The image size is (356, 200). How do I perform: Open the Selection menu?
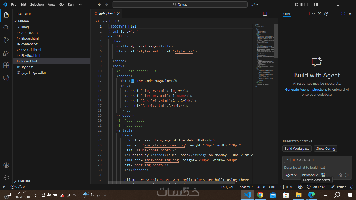point(37,4)
